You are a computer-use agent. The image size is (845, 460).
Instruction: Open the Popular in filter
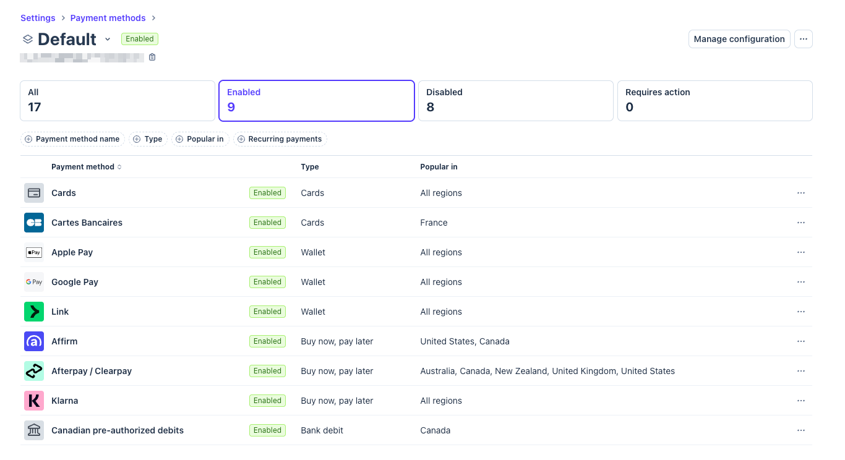tap(200, 139)
